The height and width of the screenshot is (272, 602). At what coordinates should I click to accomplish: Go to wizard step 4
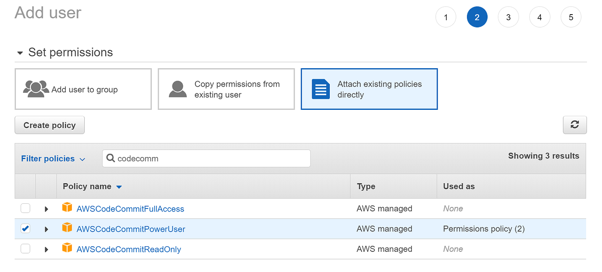coord(540,17)
